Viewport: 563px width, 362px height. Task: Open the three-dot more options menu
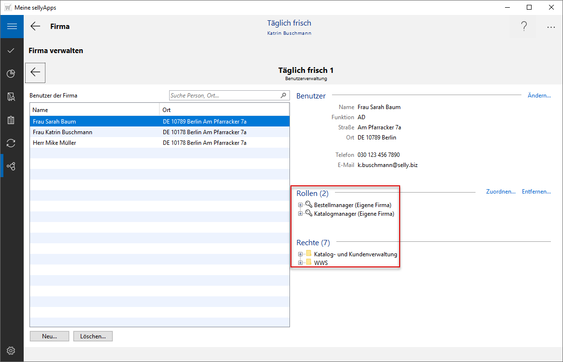(551, 27)
